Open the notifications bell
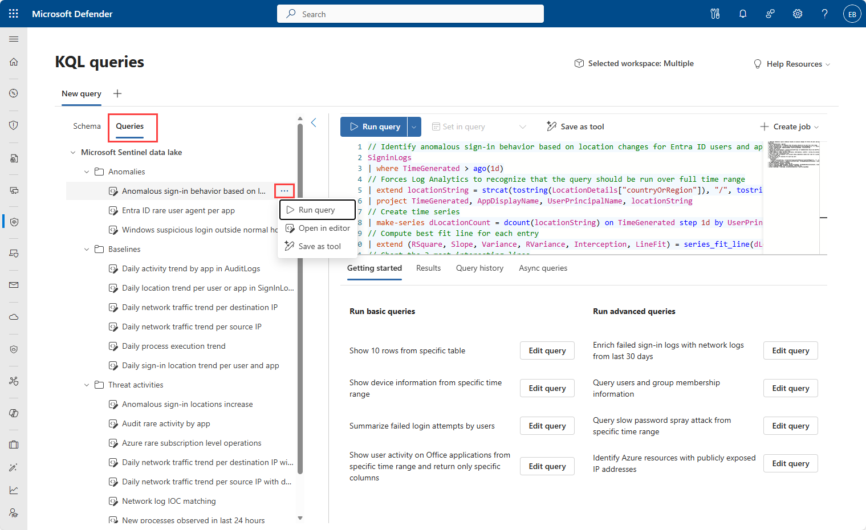Image resolution: width=866 pixels, height=530 pixels. point(743,14)
